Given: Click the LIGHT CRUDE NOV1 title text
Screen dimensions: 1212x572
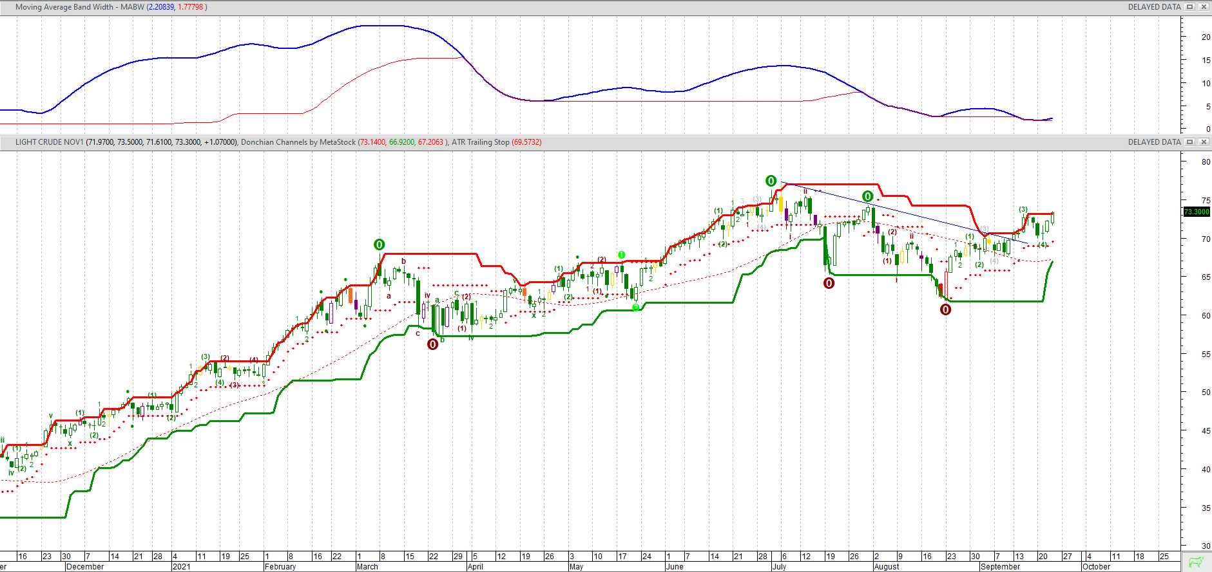Looking at the screenshot, I should click(49, 142).
